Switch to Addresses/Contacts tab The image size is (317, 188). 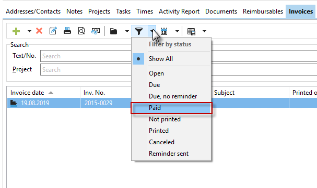[33, 11]
